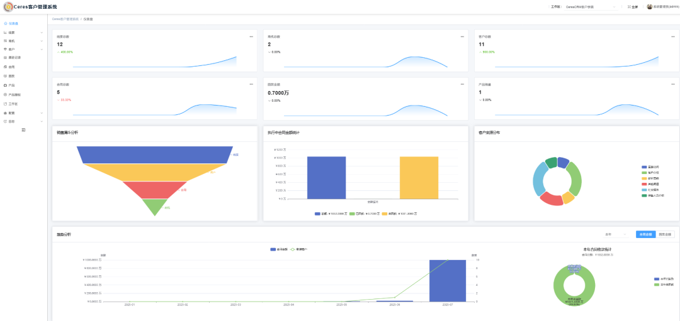Open 仪表盘 dashboard in sidebar
Screen dimensions: 680x321
[x=13, y=23]
